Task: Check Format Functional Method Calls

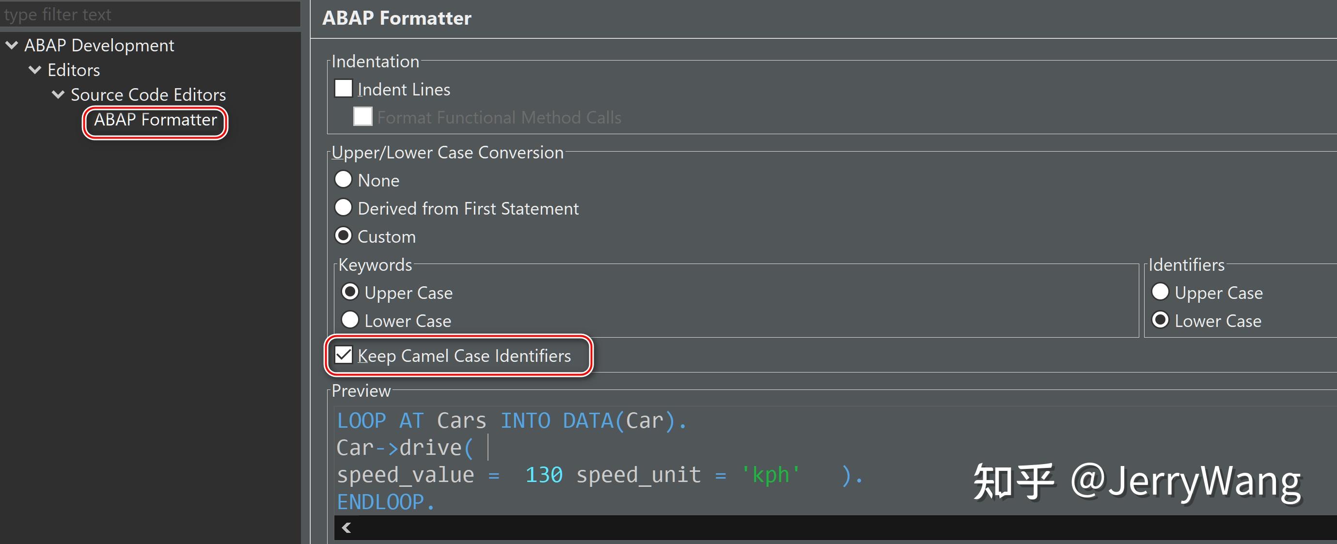Action: [363, 117]
